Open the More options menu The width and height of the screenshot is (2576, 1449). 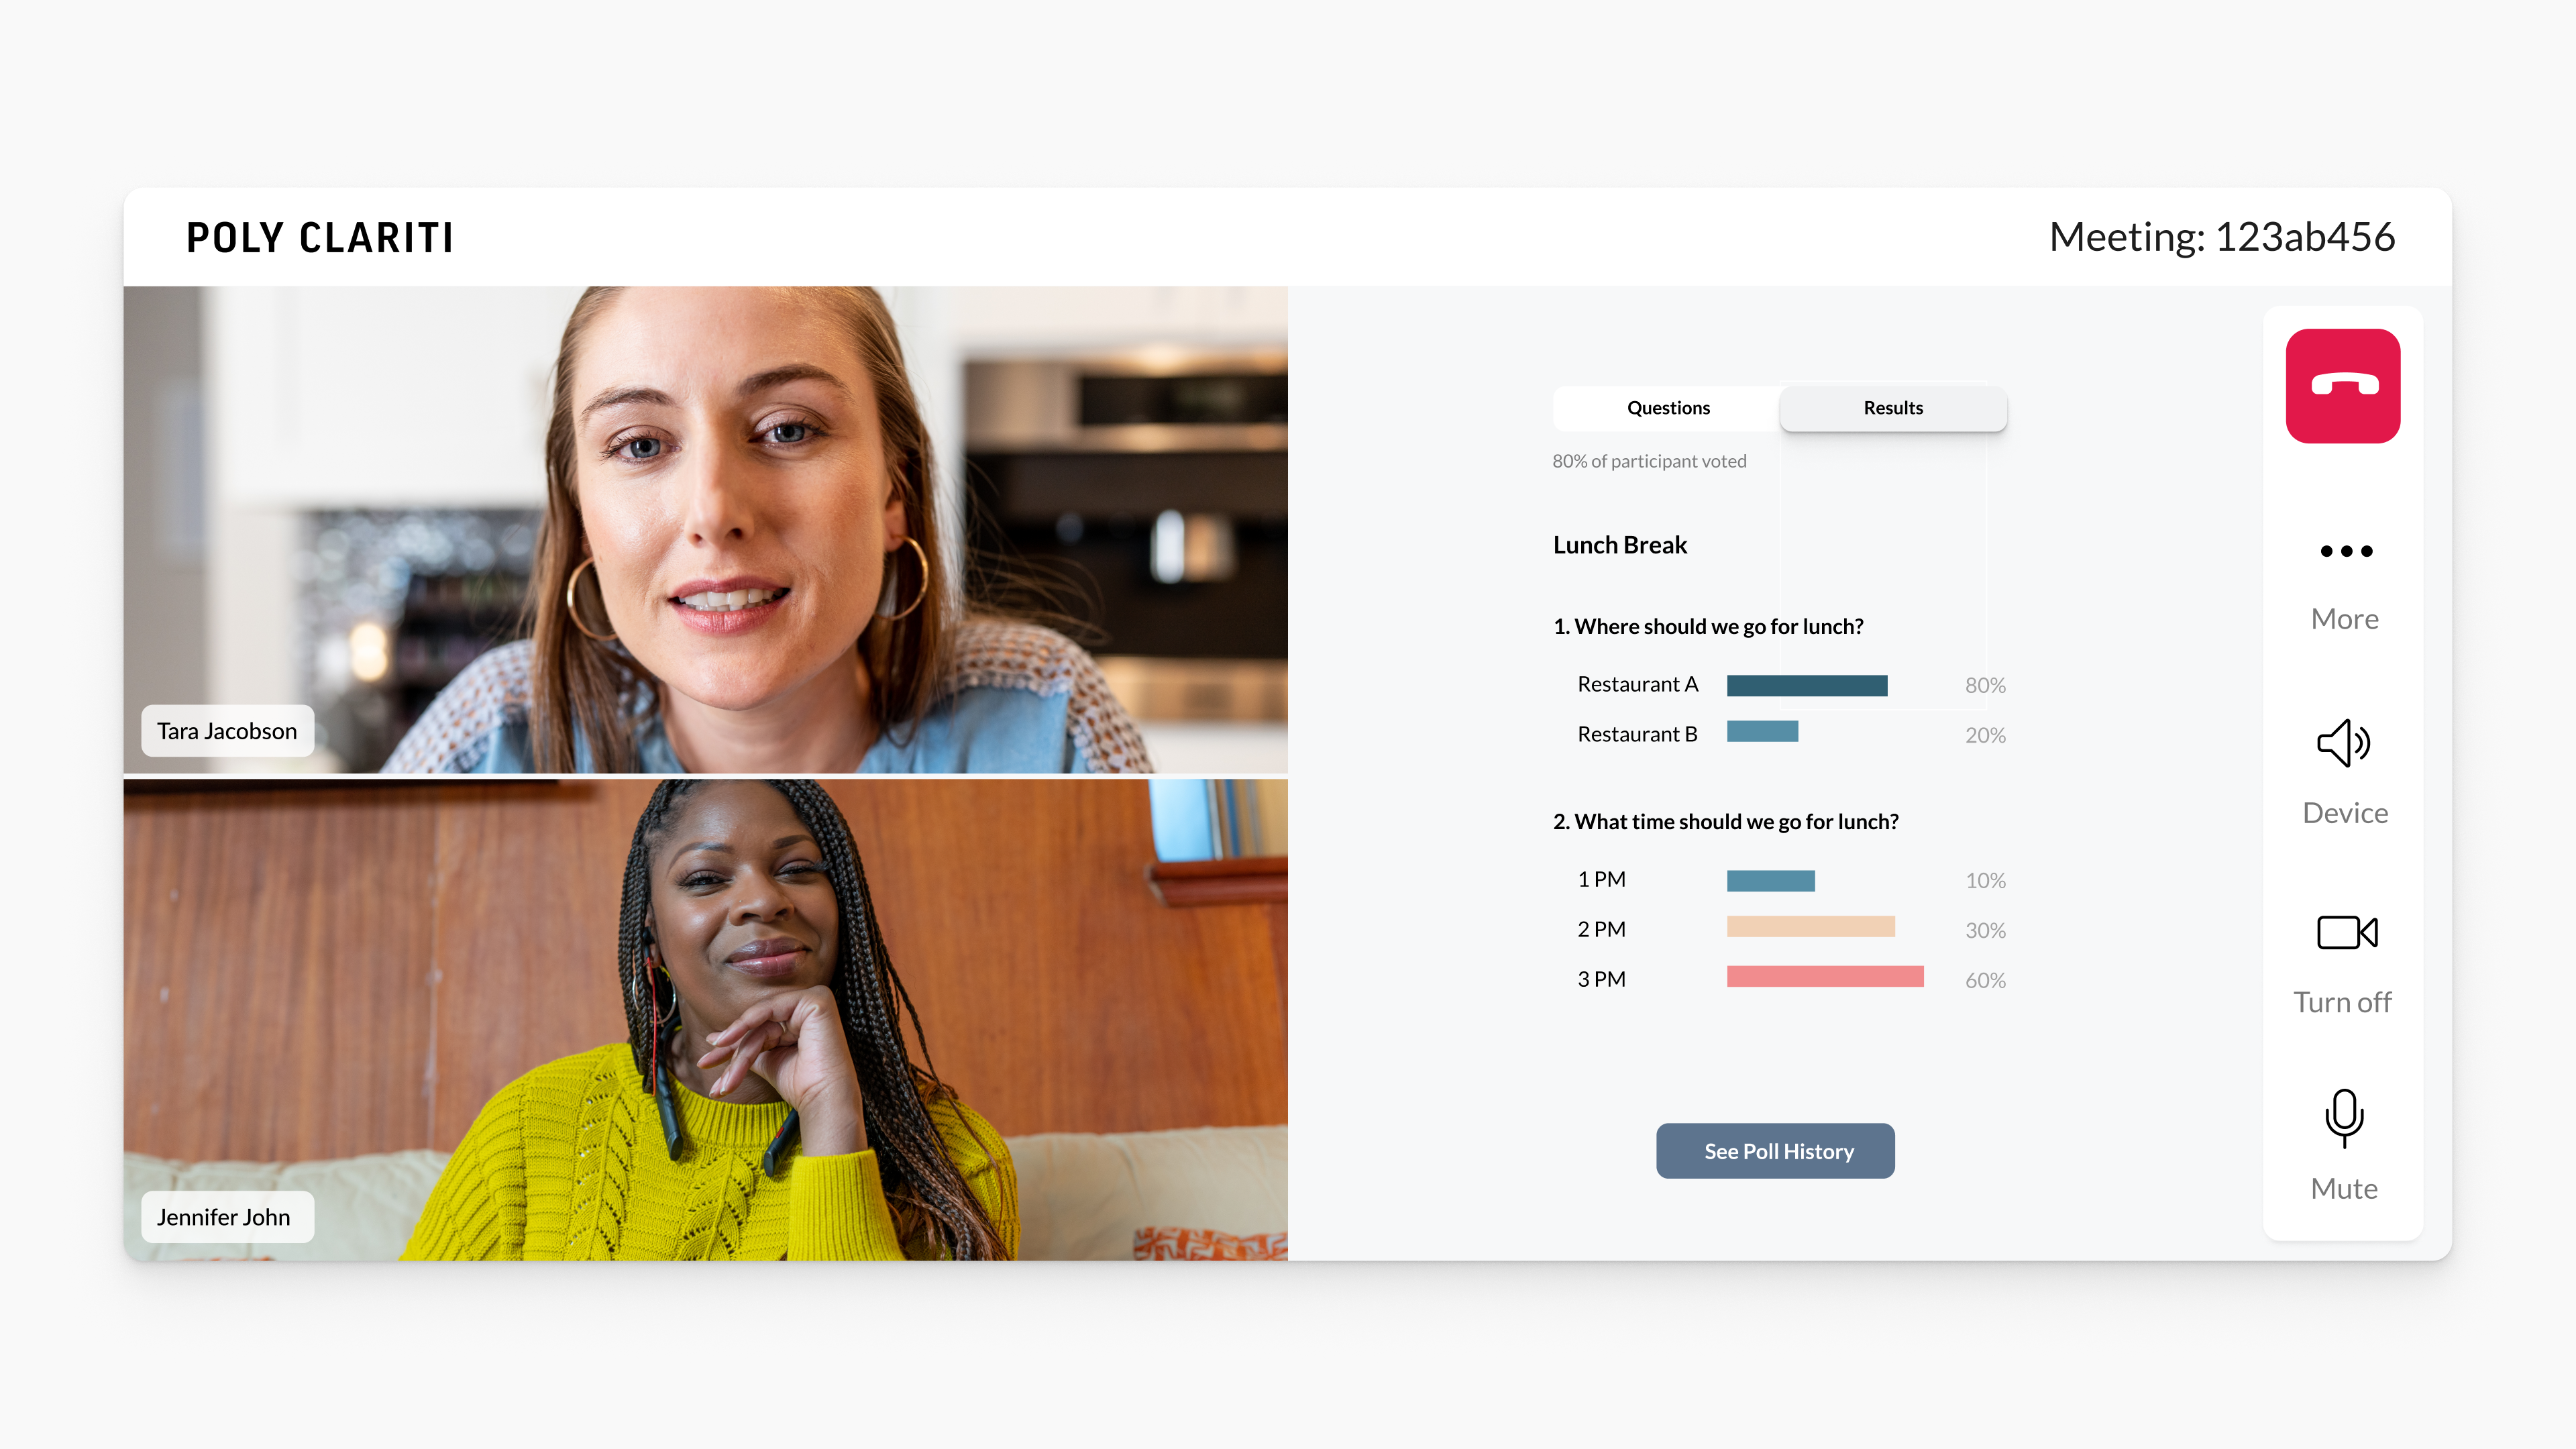coord(2345,587)
